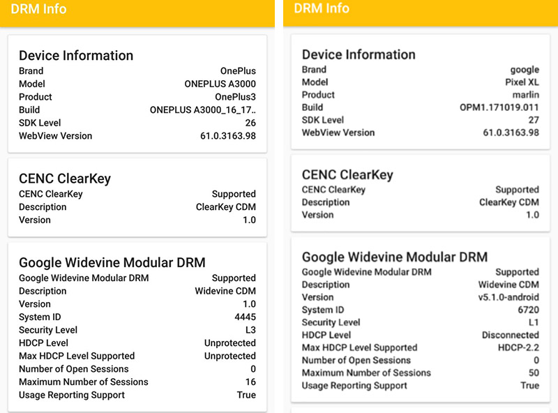Click the ClearKey CDM description on Pixel screen

click(x=509, y=202)
